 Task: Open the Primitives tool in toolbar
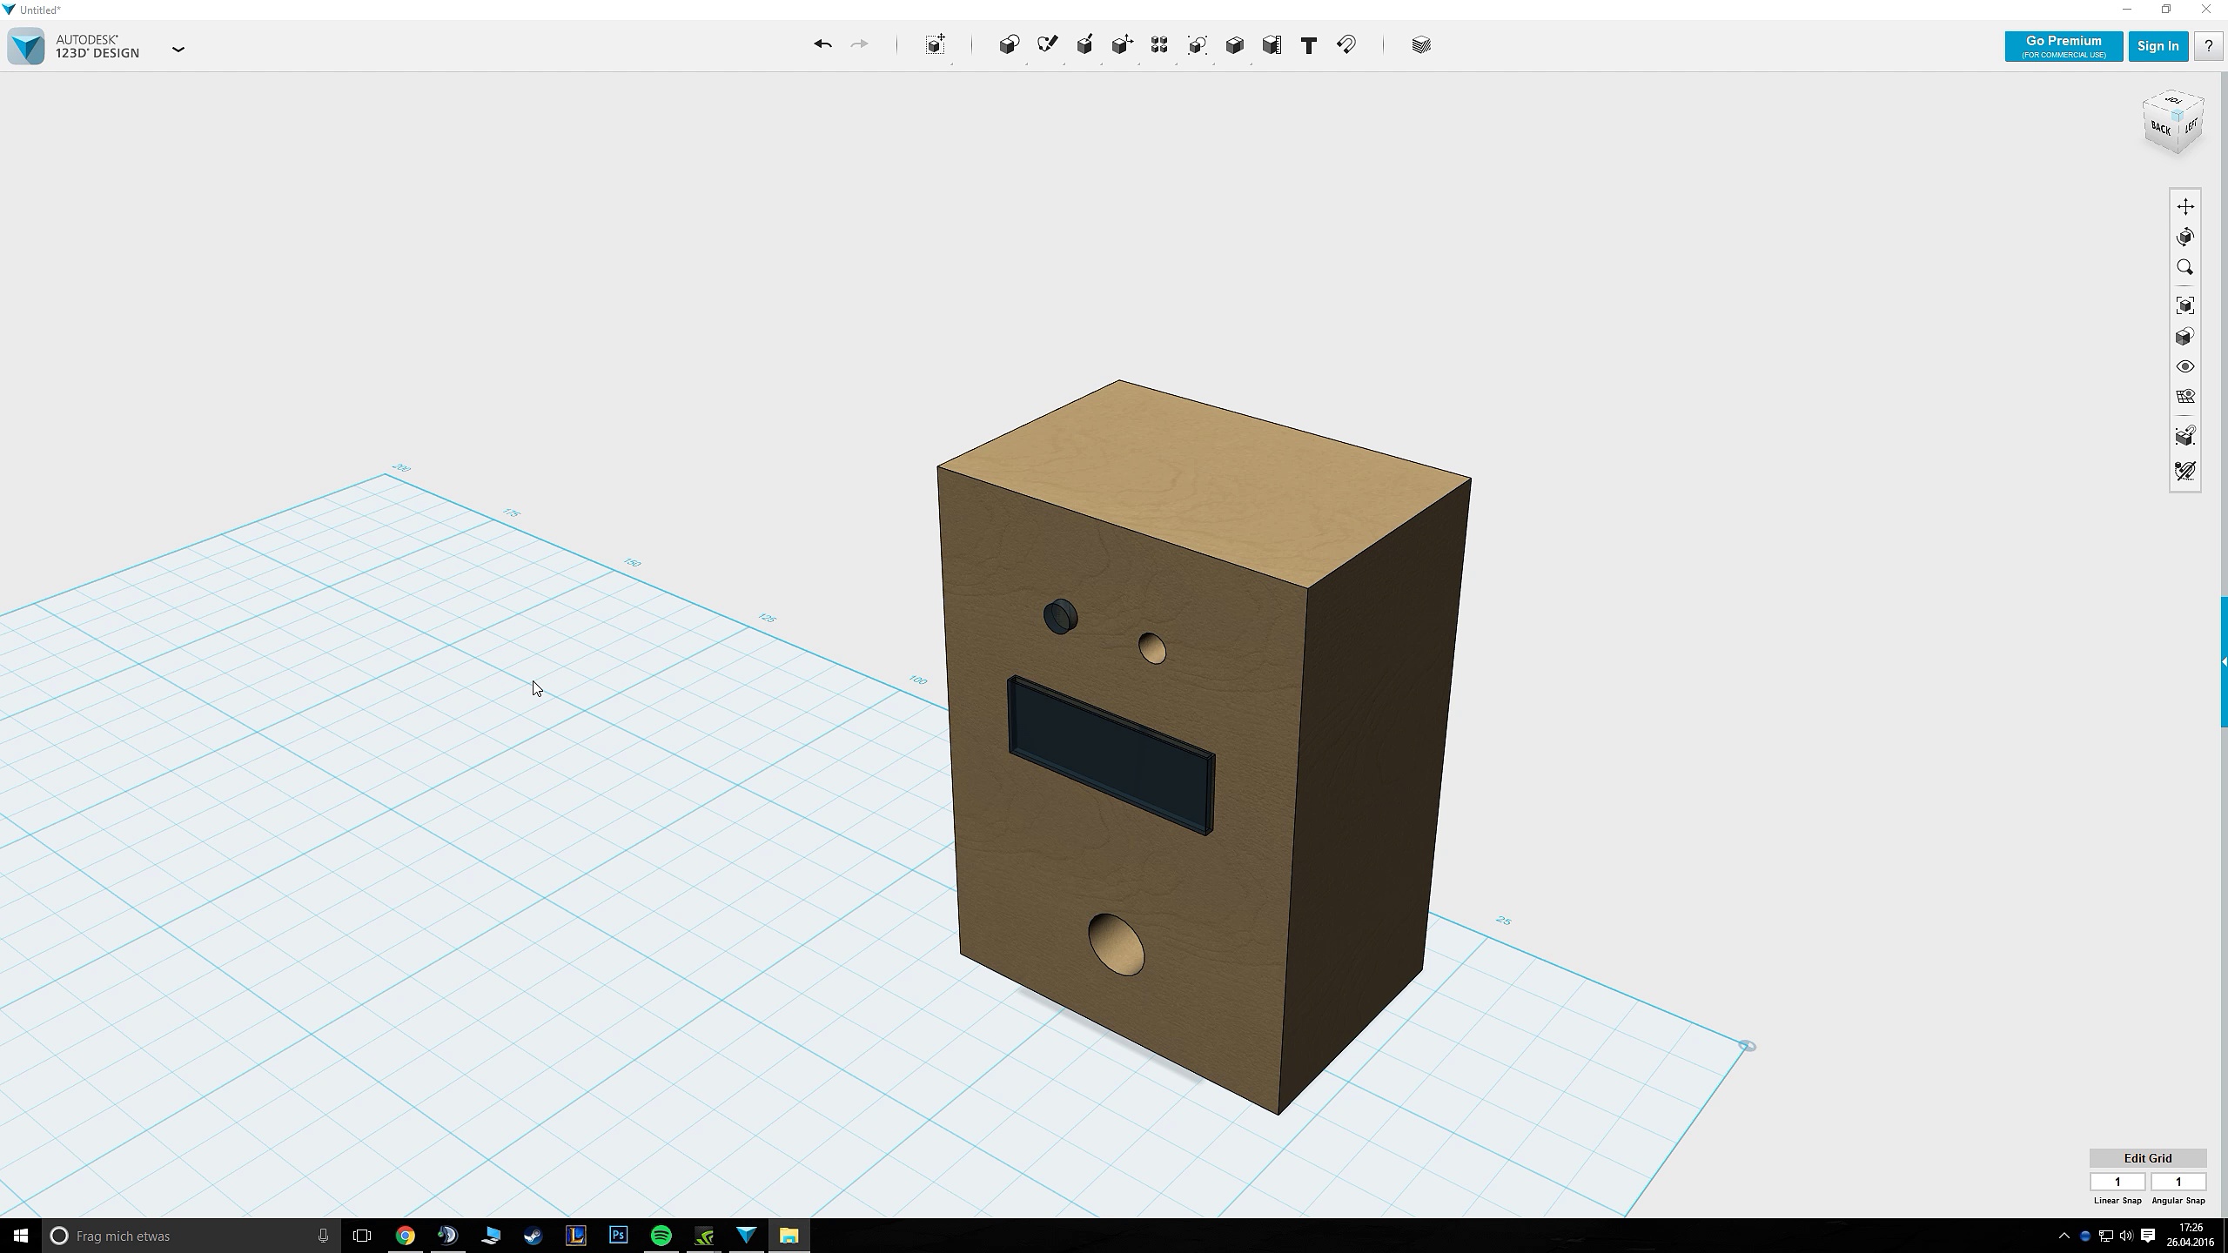click(1009, 45)
